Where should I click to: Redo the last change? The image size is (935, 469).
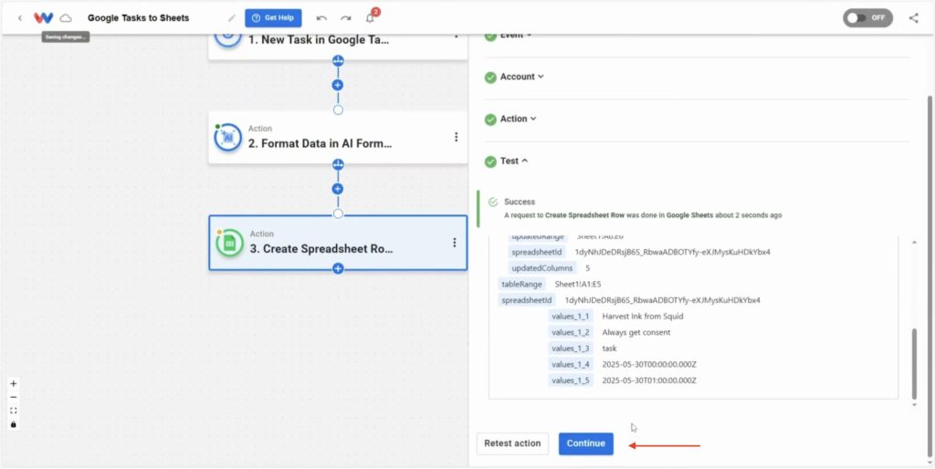(x=346, y=18)
